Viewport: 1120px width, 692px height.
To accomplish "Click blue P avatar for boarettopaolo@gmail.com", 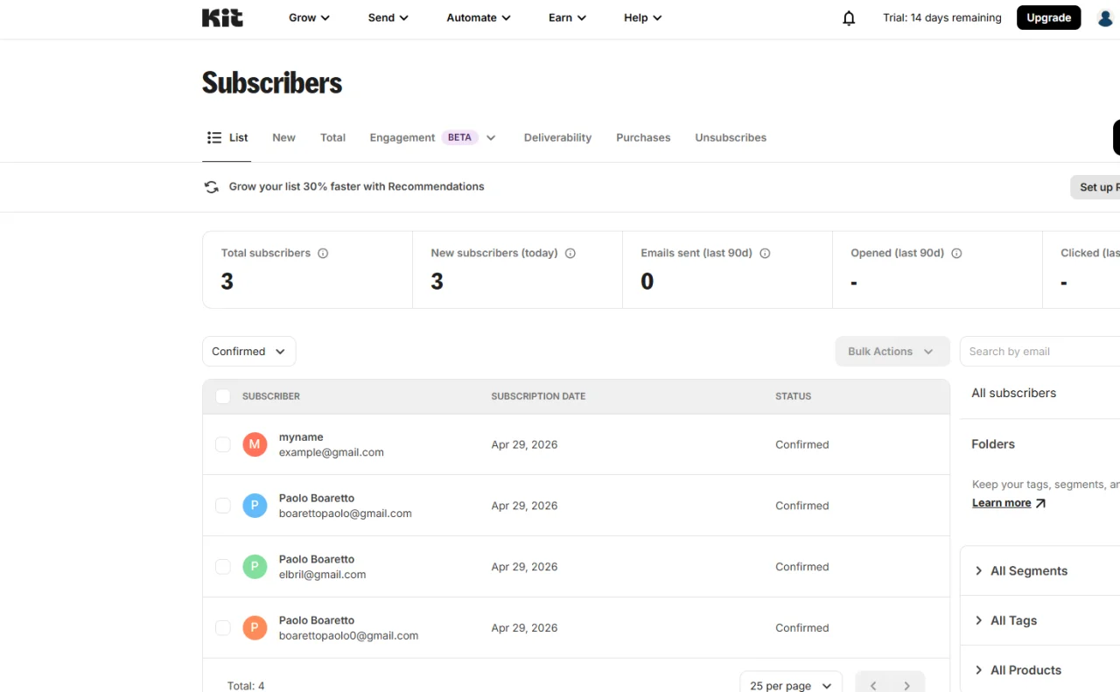I will point(255,506).
